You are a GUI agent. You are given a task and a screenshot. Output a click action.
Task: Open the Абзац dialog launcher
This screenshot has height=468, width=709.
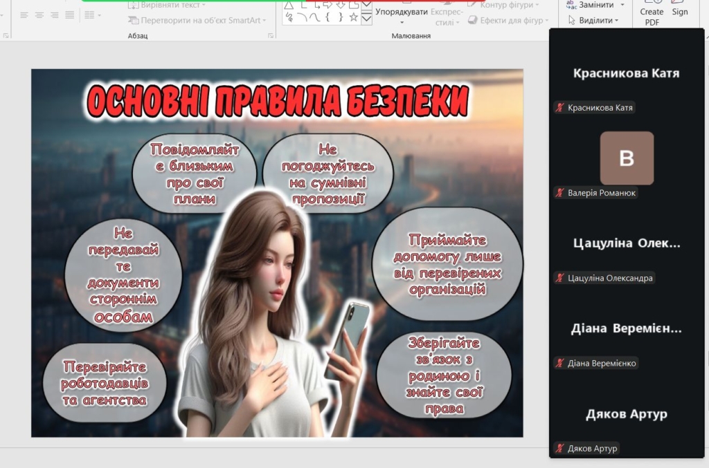[x=269, y=35]
